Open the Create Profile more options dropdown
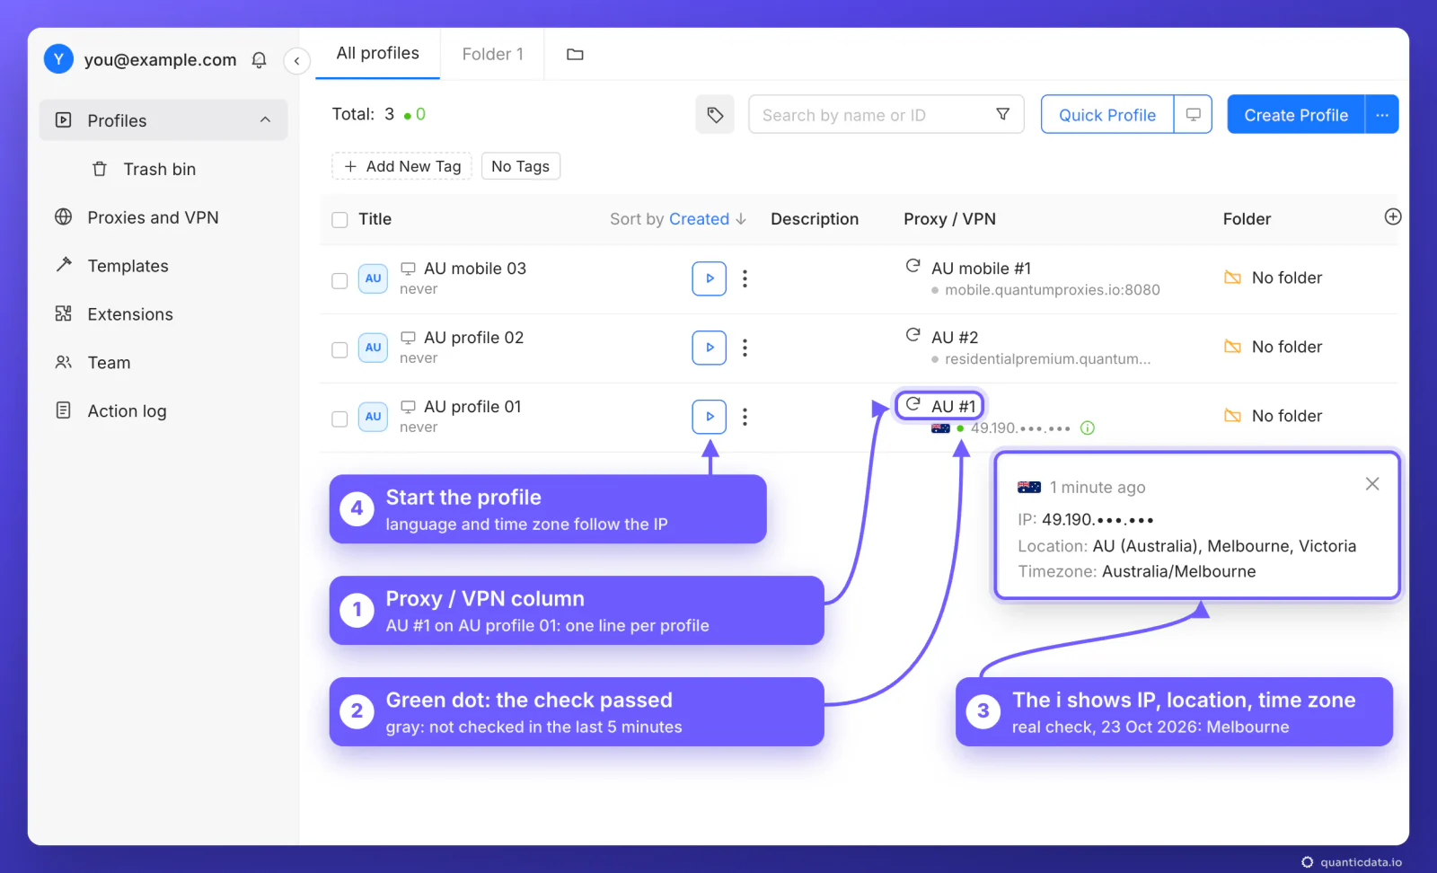Screen dimensions: 1437x873 point(1382,115)
